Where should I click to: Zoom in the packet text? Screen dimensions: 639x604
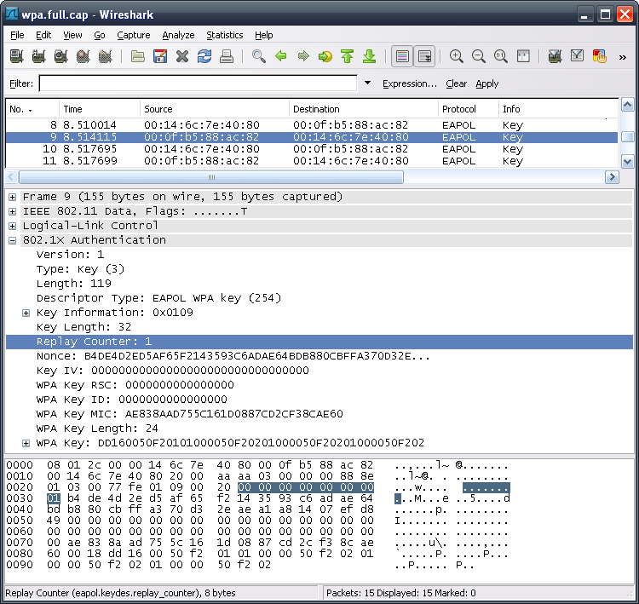point(457,56)
